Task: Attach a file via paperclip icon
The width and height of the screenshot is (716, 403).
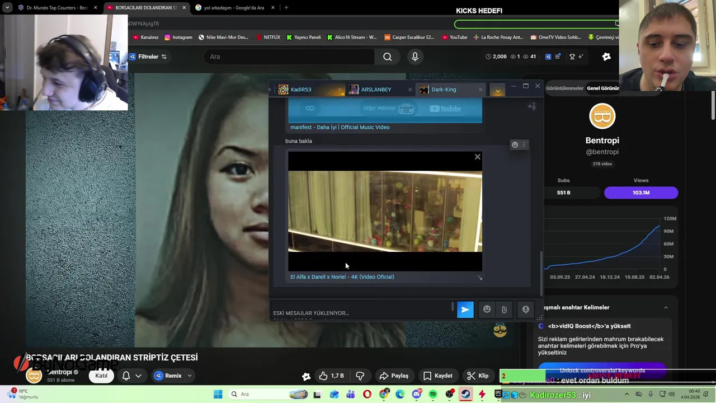Action: [504, 310]
